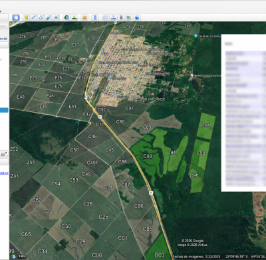Viewport: 266px width, 260px height.
Task: Click the C54 field label
Action: [56, 184]
